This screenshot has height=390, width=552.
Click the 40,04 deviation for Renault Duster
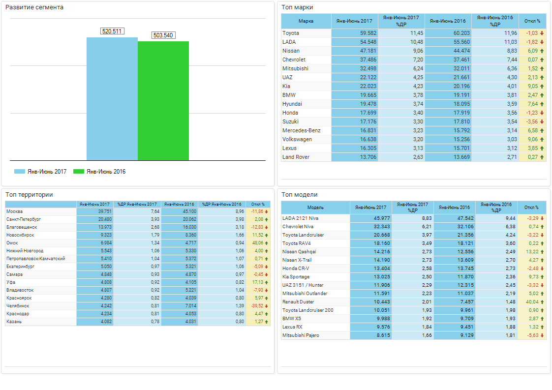(x=532, y=302)
